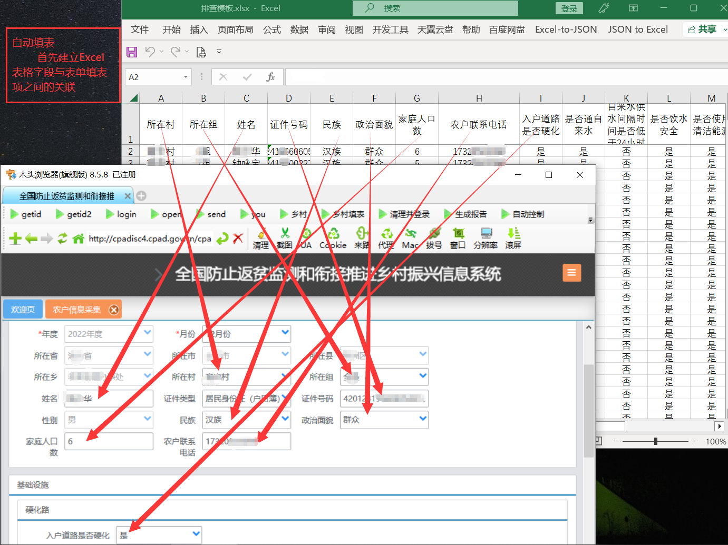Switch to the 欢迎页 tab
This screenshot has height=545, width=728.
click(23, 310)
